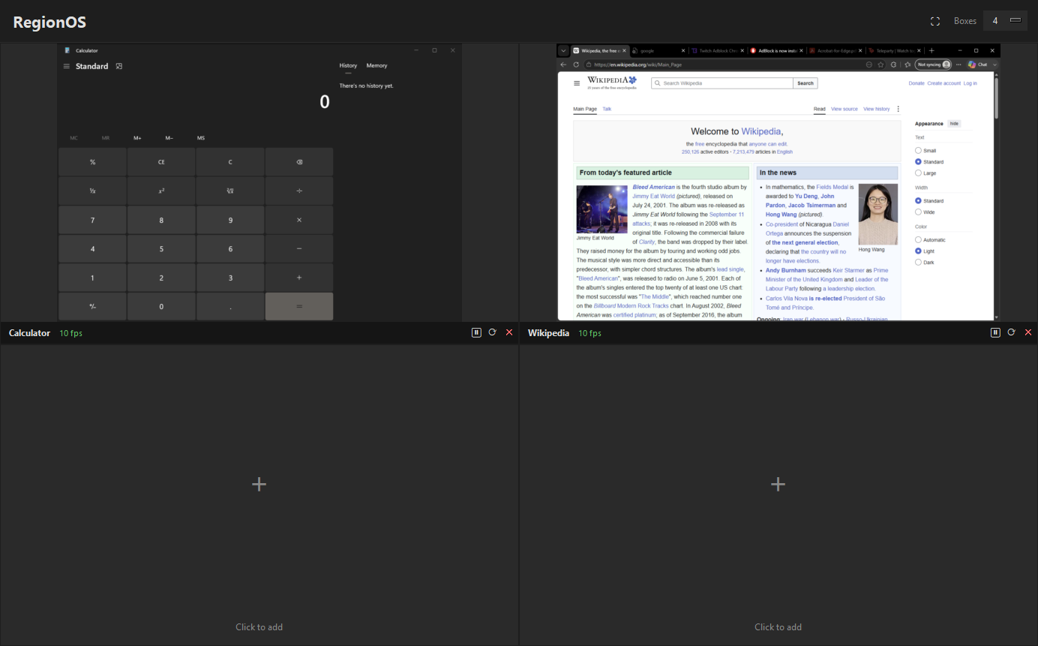Open the Create account link

coord(943,83)
